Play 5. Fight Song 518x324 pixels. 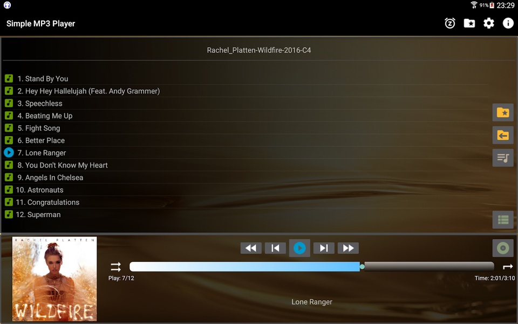(x=246, y=128)
